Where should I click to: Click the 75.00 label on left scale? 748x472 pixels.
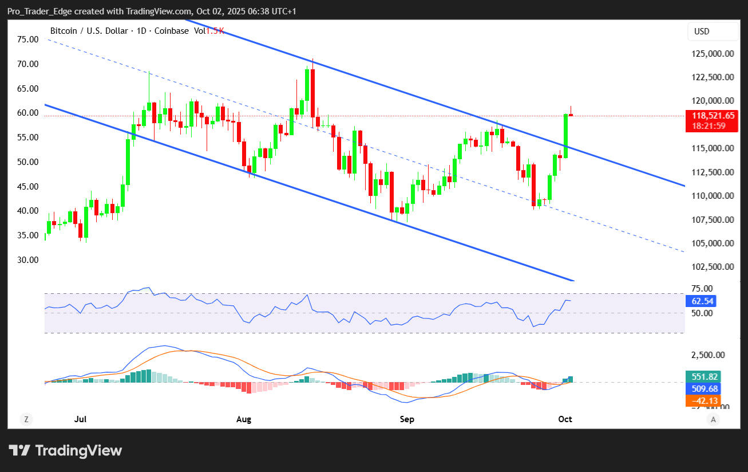[28, 40]
